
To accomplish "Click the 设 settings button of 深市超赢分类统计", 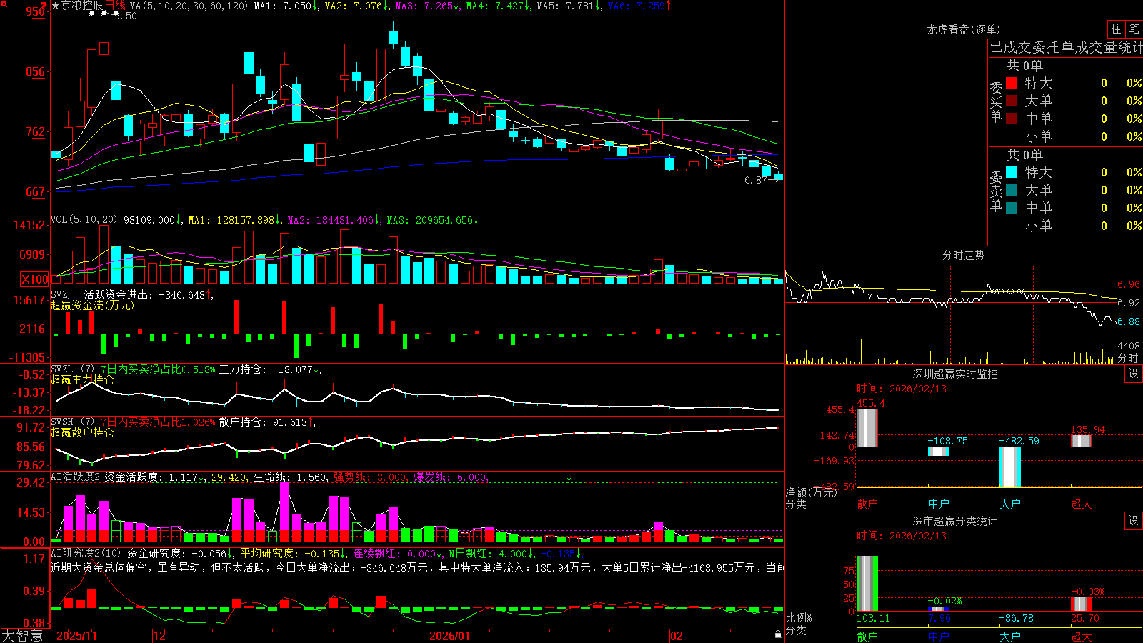I will [x=1134, y=521].
